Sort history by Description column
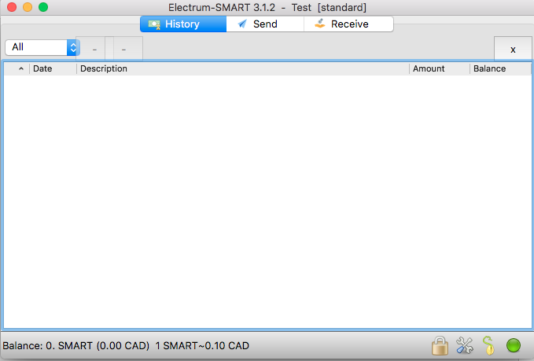The width and height of the screenshot is (534, 361). pos(243,68)
